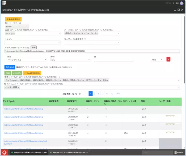Remove the ヘッダー画像 custom field tag

19,87
